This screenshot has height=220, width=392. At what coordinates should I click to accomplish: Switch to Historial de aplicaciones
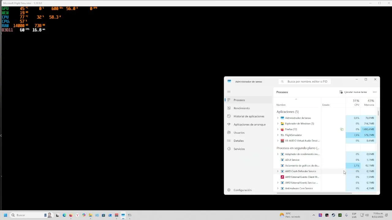tap(248, 116)
